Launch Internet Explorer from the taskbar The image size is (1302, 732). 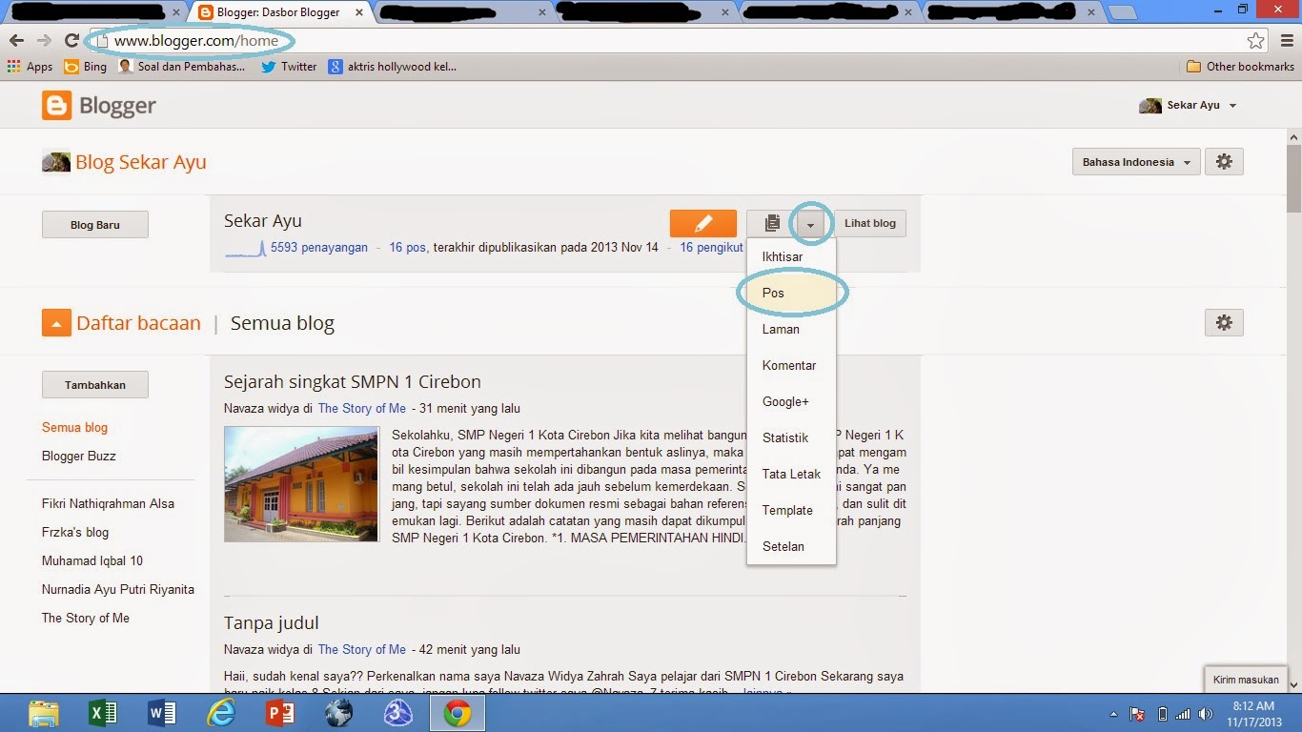(220, 713)
